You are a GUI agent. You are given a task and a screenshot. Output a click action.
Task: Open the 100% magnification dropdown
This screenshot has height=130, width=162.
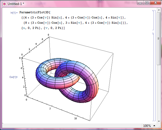[x=149, y=126]
